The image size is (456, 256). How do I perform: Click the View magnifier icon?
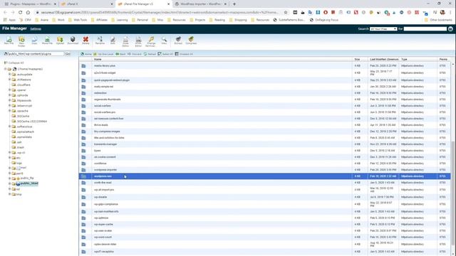click(164, 40)
